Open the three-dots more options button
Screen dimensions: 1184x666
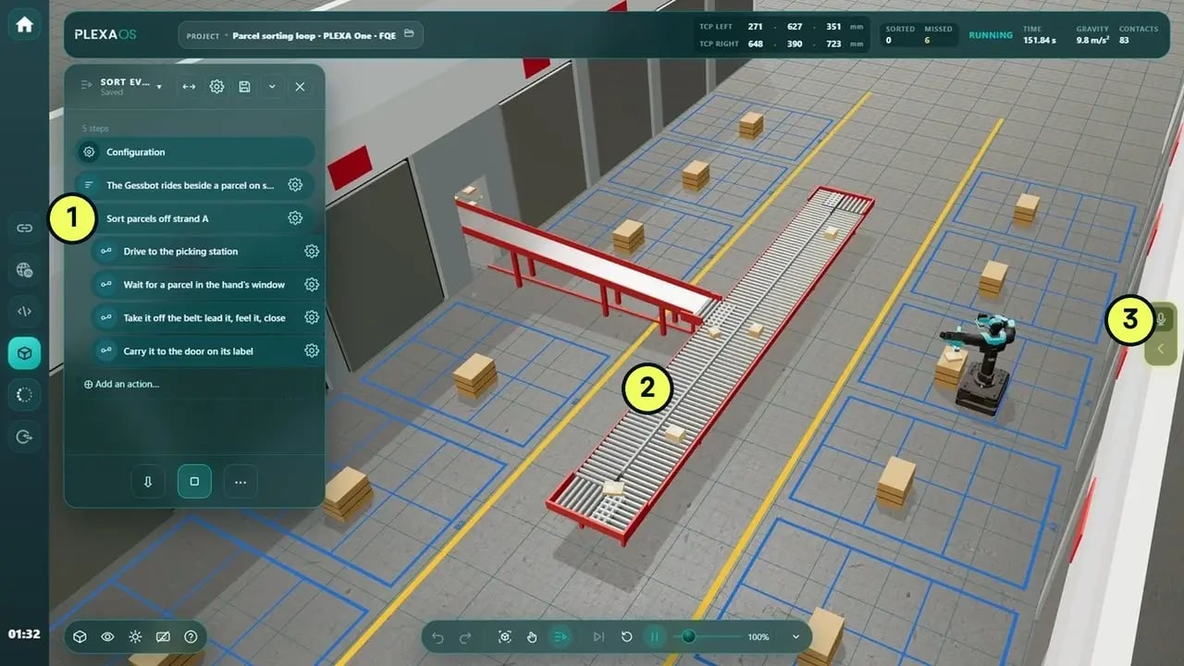(x=240, y=481)
